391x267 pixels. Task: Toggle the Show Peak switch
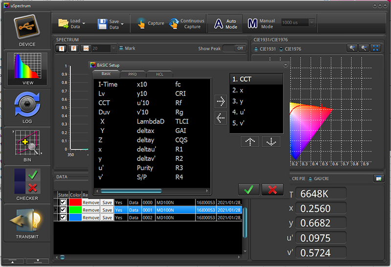(x=234, y=48)
